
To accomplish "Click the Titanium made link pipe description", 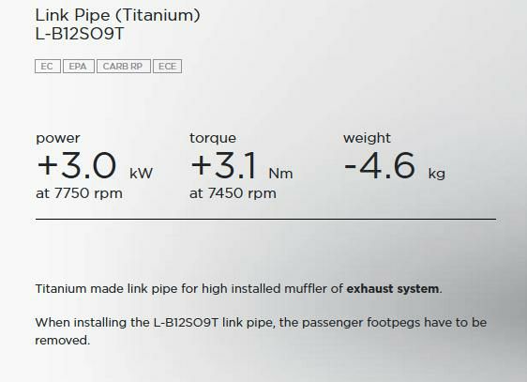I will click(238, 289).
